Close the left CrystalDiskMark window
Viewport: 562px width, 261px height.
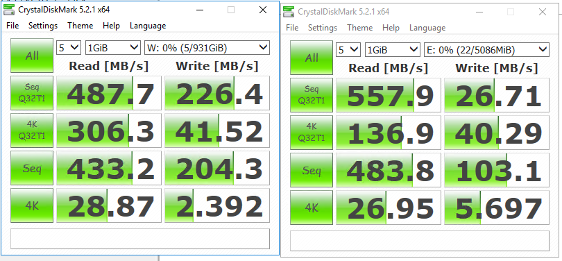point(263,10)
